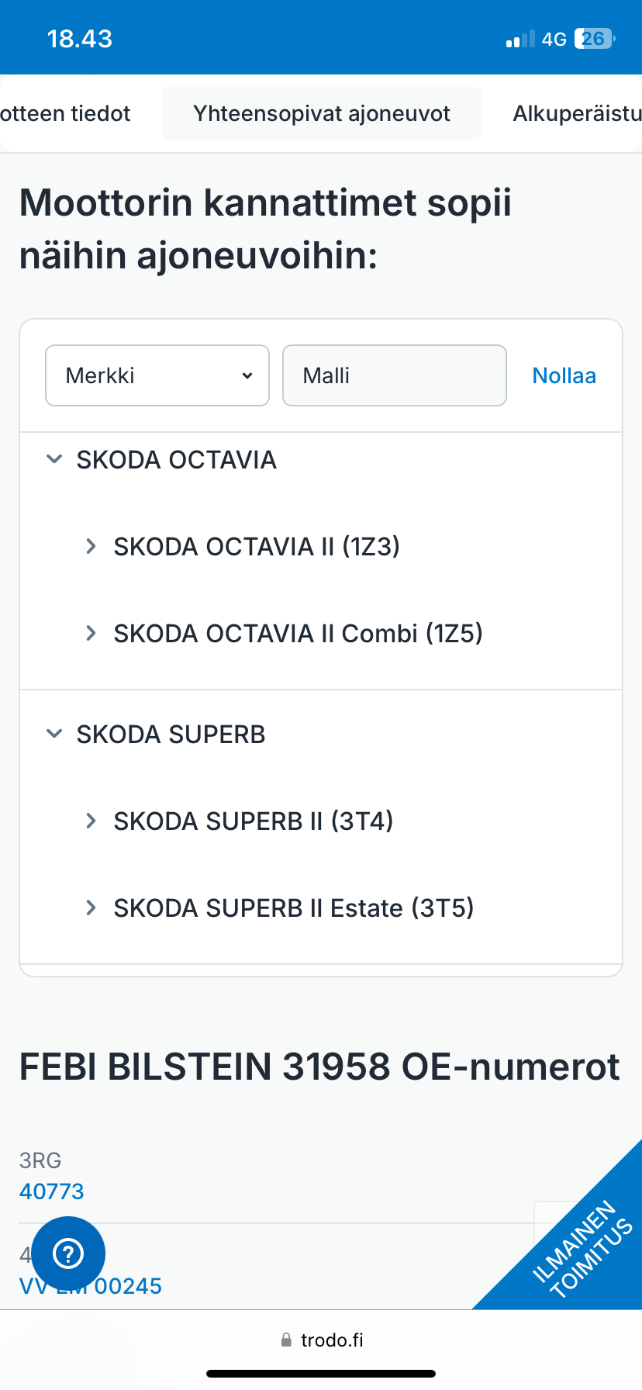Expand SKODA SUPERB II Estate (3T5)
Screen dimensions: 642x1390
click(91, 908)
